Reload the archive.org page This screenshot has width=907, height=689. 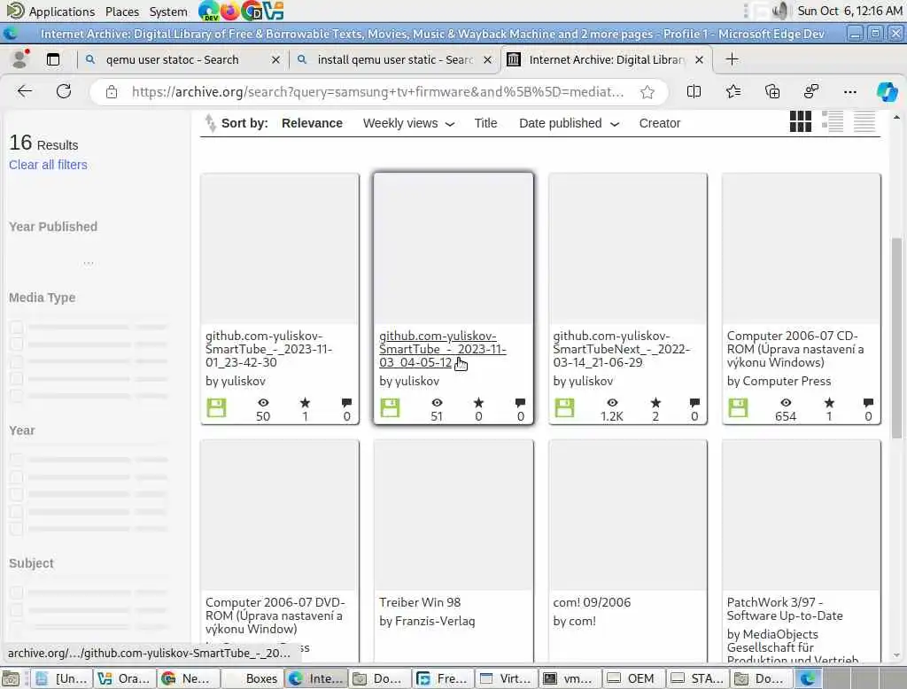click(64, 91)
